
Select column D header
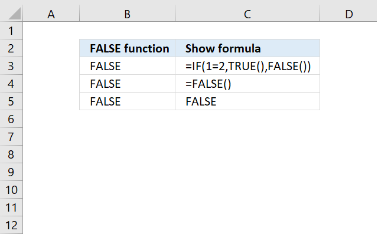349,14
